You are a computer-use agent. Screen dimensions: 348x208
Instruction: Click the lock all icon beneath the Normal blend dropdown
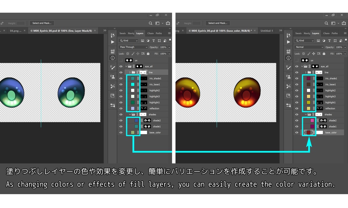click(x=324, y=54)
